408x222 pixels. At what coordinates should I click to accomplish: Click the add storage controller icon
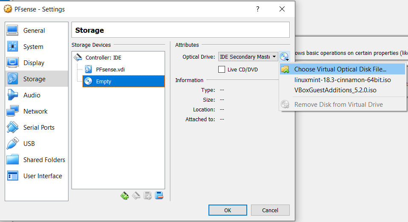[x=125, y=196]
